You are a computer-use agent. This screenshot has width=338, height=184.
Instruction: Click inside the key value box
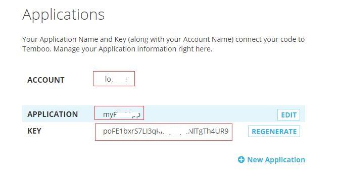tap(164, 132)
